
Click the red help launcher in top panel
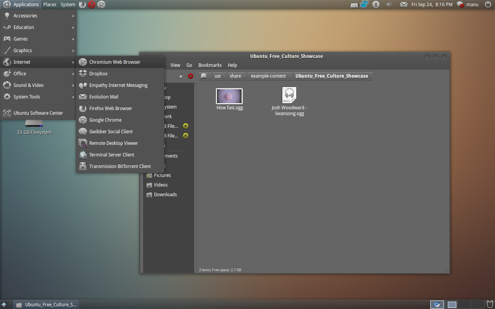(92, 5)
